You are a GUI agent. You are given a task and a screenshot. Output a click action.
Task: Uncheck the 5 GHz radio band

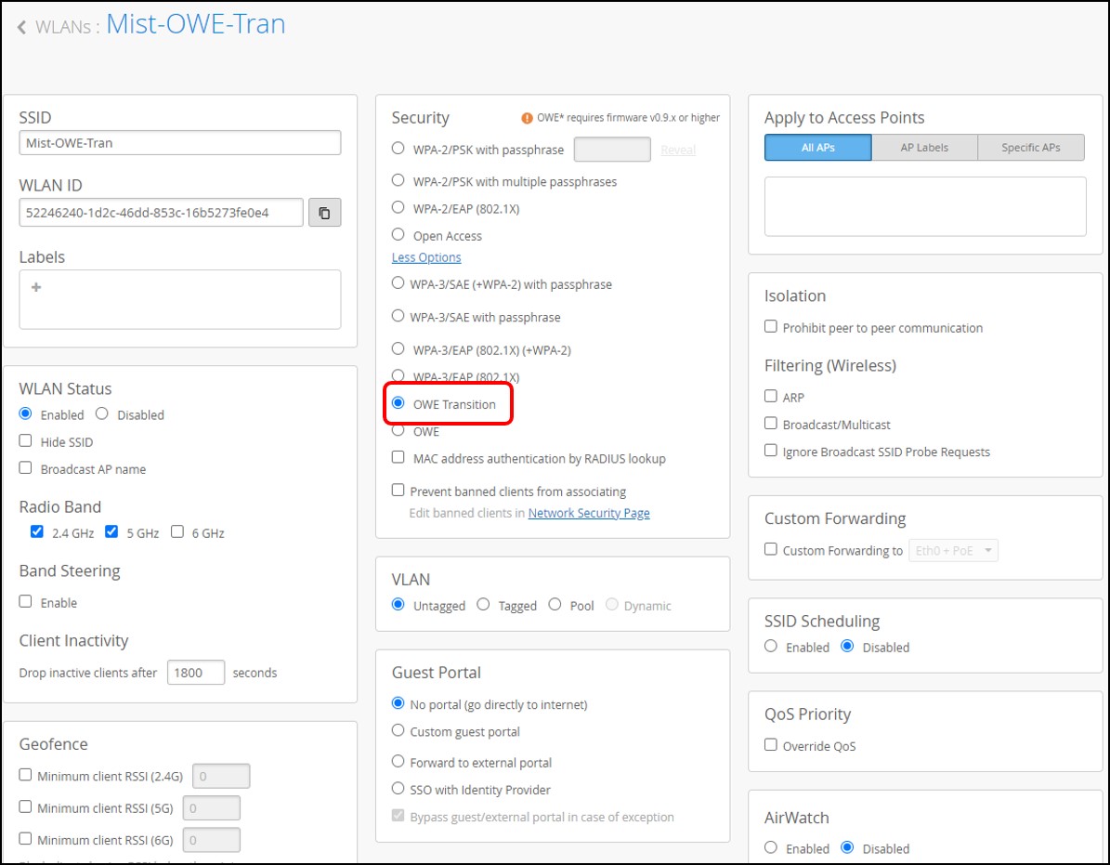pyautogui.click(x=111, y=531)
